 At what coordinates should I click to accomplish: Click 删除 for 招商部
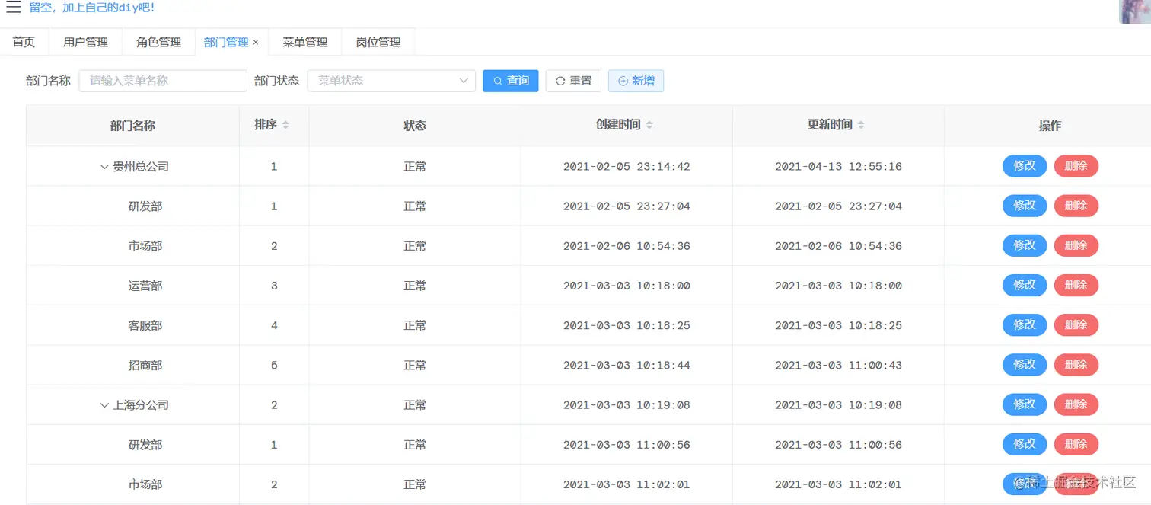tap(1076, 365)
